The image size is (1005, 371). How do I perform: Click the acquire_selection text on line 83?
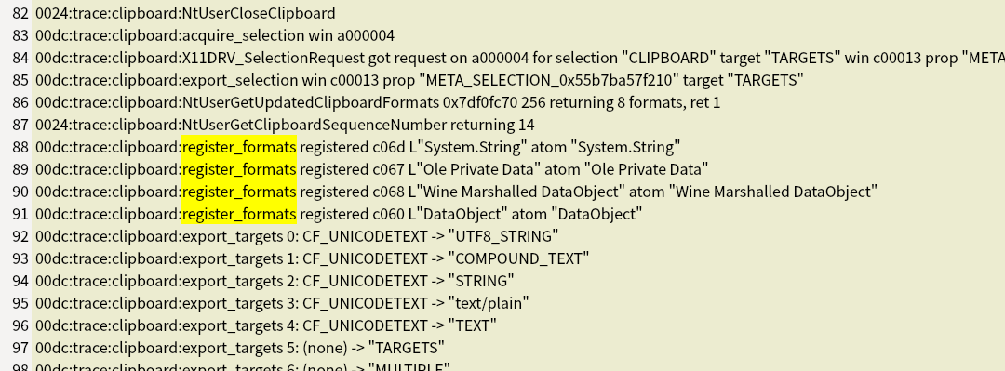(x=244, y=36)
